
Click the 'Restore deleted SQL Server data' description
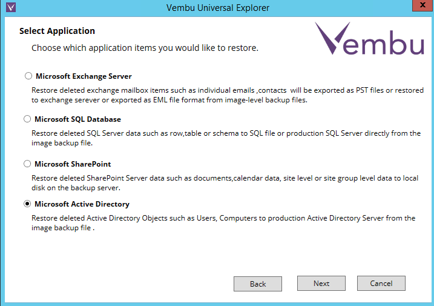point(226,138)
